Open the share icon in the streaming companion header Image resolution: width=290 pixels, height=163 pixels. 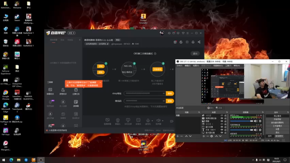pyautogui.click(x=199, y=42)
